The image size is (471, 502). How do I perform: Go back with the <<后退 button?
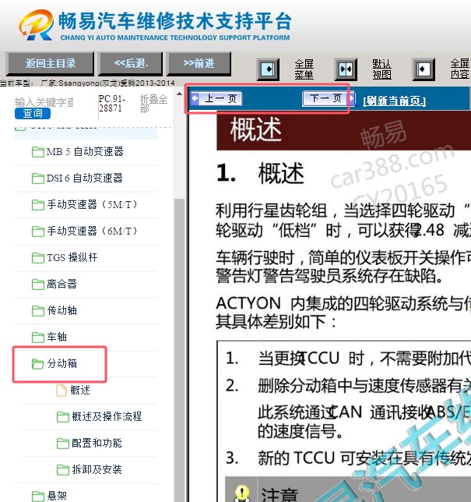(131, 63)
